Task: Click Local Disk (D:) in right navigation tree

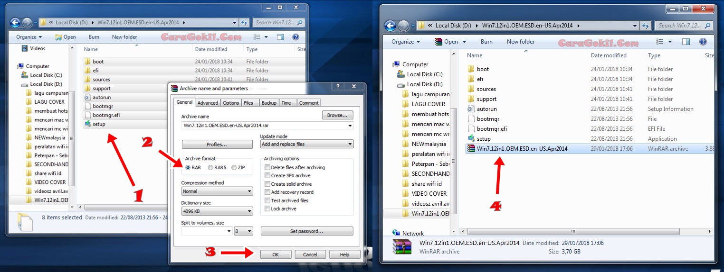Action: (x=424, y=84)
